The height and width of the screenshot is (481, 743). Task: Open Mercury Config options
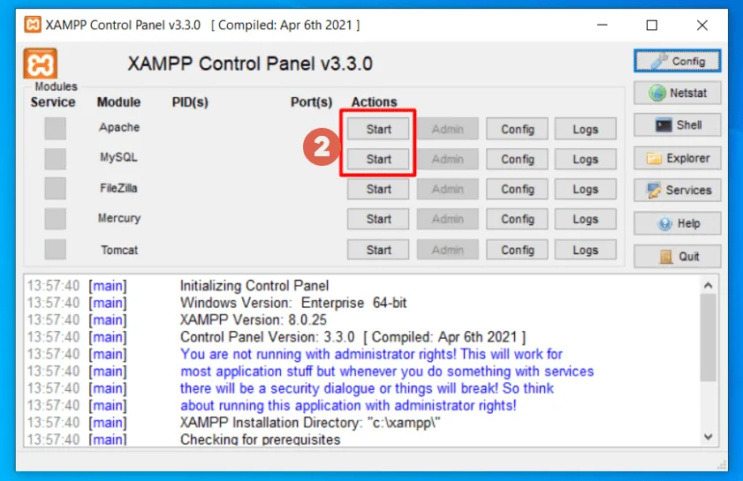coord(518,219)
